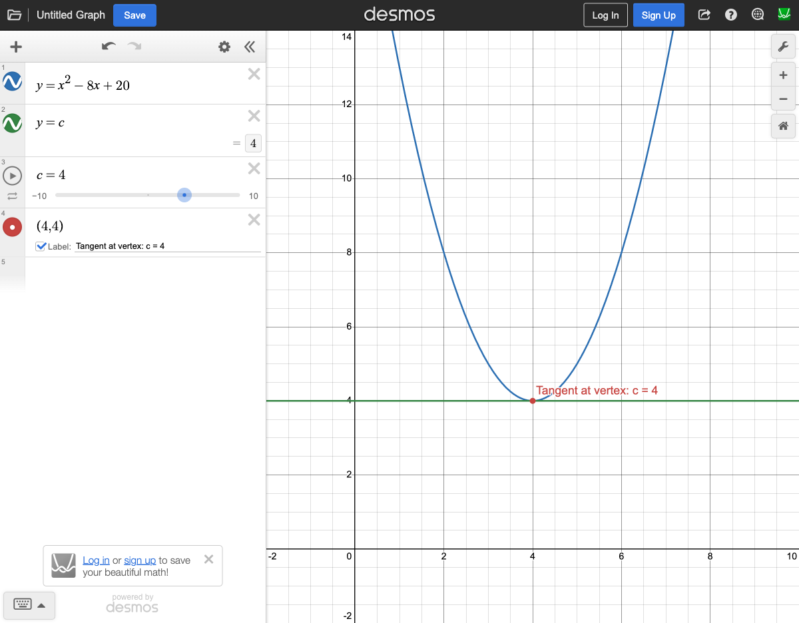
Task: Click the evaluated value 4 box
Action: (x=253, y=143)
